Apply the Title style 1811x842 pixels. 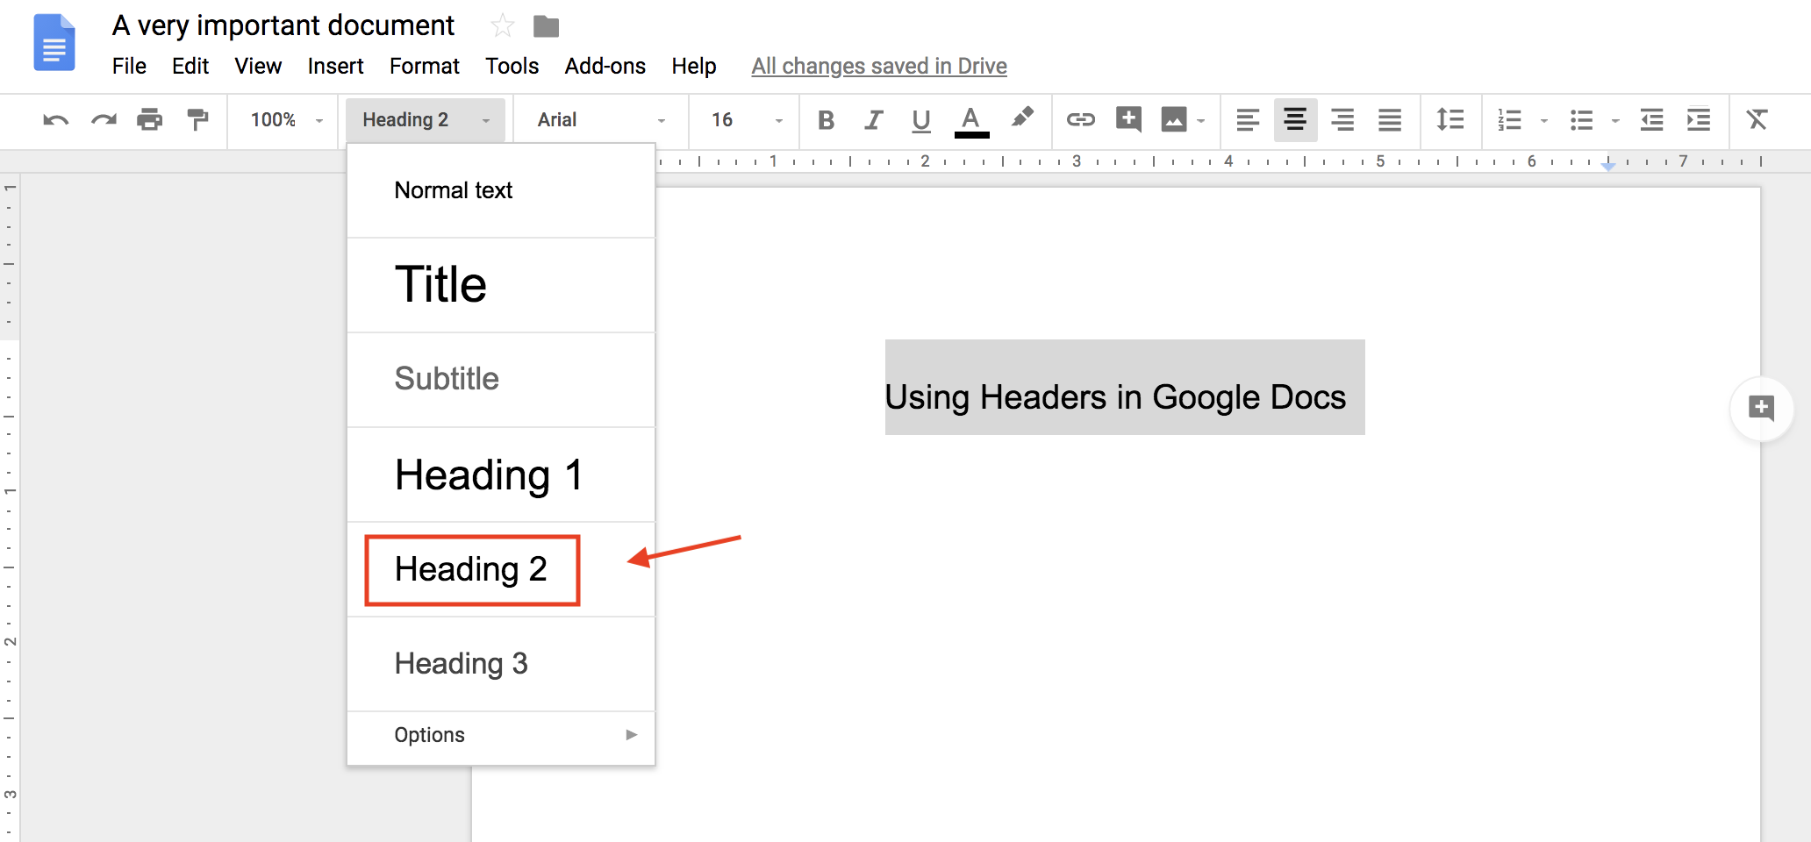501,285
